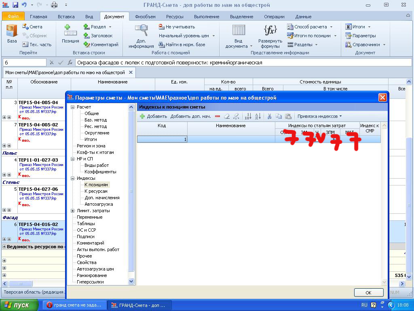414x311 pixels.
Task: Open Windows пуск start button
Action: point(19,305)
